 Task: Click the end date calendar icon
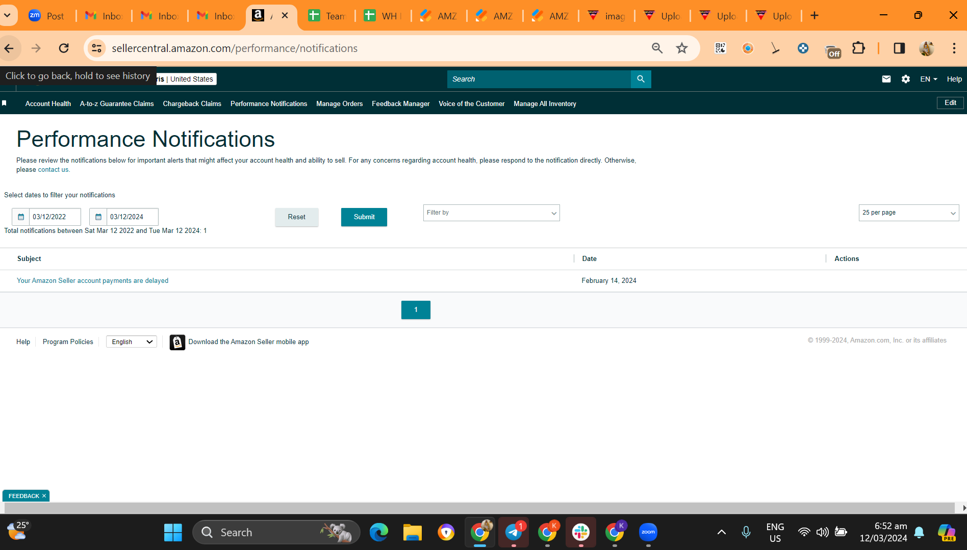click(98, 217)
